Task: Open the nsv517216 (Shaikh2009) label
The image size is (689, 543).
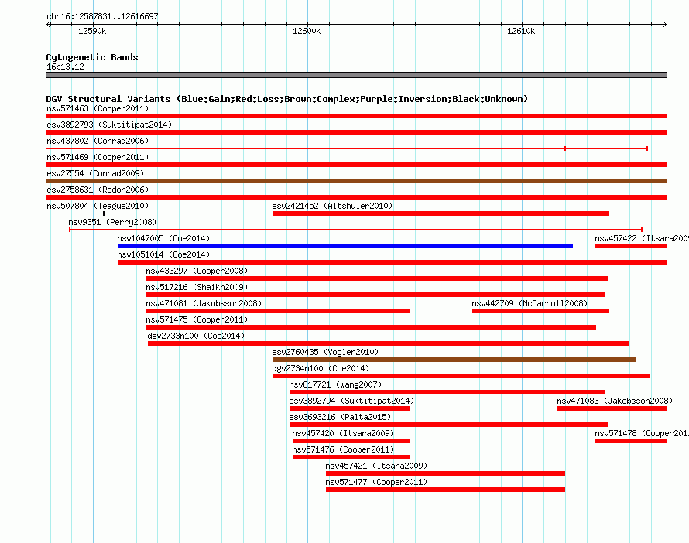Action: coord(197,287)
